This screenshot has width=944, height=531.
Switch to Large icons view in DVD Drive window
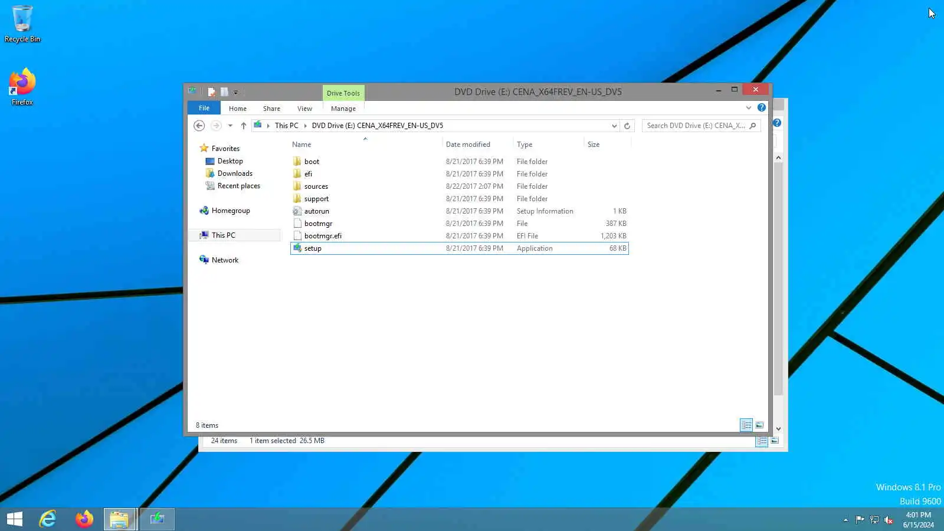[x=759, y=425]
